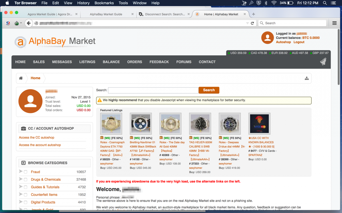The image size is (342, 213).
Task: Open the FORUMS navigation menu item
Action: (184, 62)
